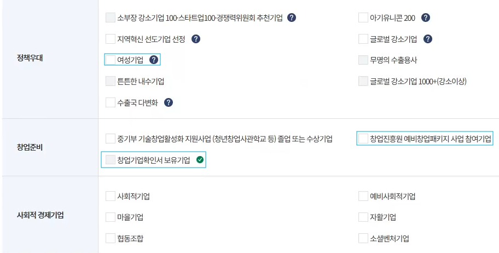The height and width of the screenshot is (253, 499).
Task: Enable the 자활기업 checkbox
Action: click(363, 217)
